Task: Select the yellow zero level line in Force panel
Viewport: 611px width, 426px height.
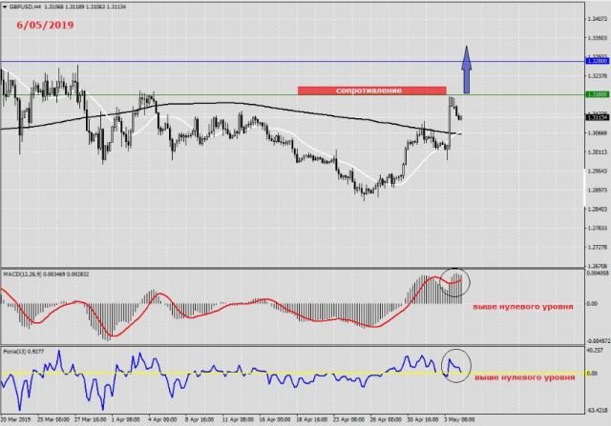Action: click(x=292, y=373)
